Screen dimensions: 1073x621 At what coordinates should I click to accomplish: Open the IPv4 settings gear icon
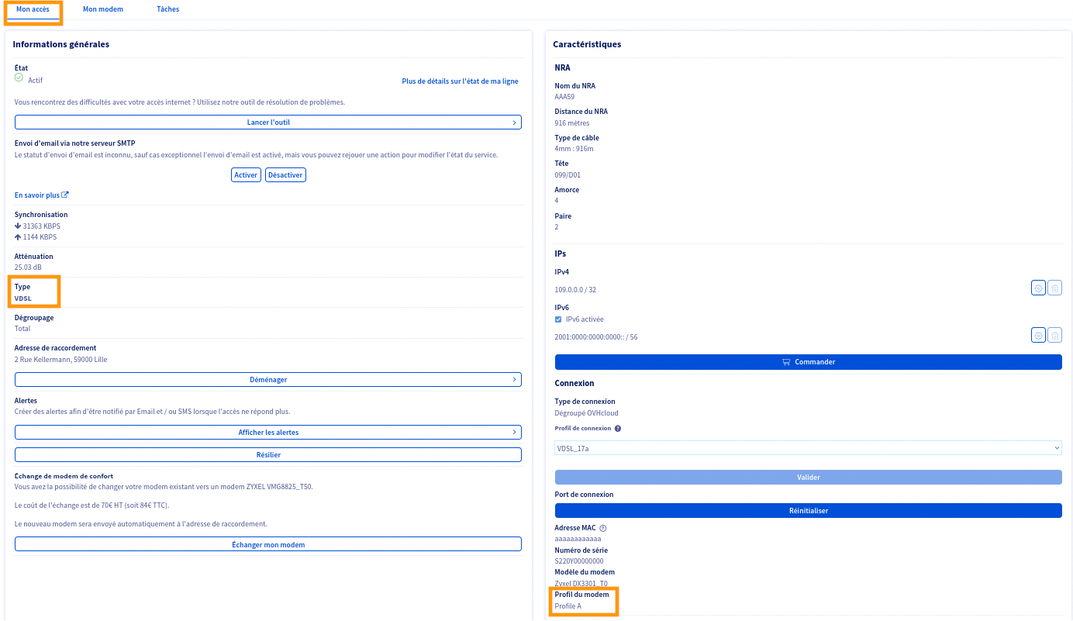point(1038,288)
